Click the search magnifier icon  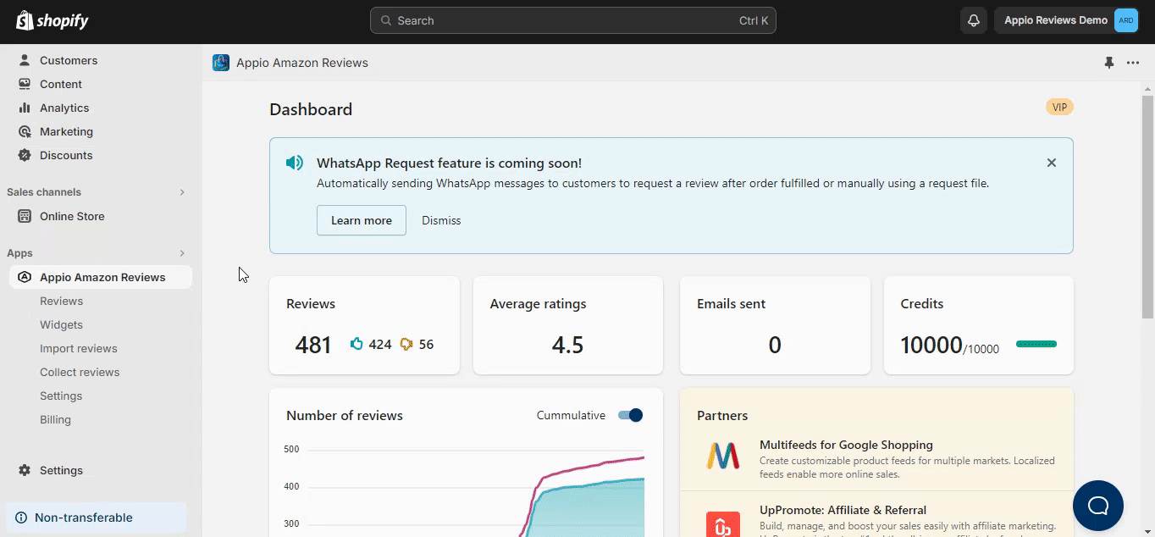[385, 20]
